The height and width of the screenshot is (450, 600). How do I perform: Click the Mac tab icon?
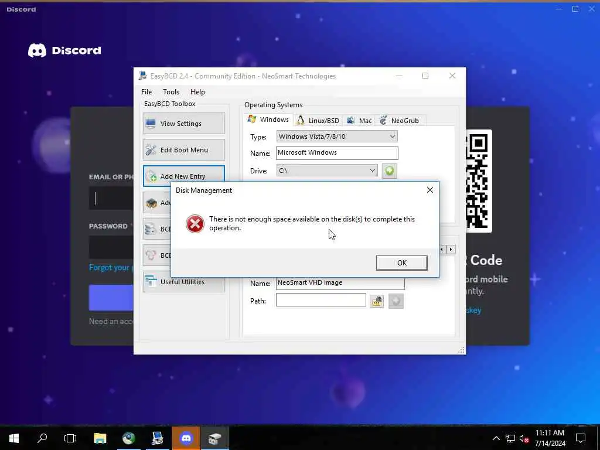coord(350,120)
